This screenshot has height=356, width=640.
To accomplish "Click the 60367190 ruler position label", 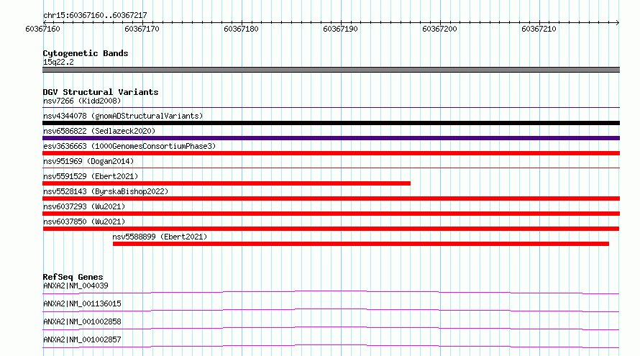I will point(340,29).
